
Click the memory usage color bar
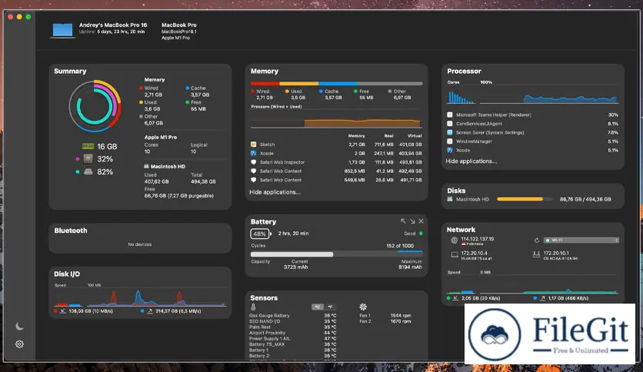tap(337, 84)
